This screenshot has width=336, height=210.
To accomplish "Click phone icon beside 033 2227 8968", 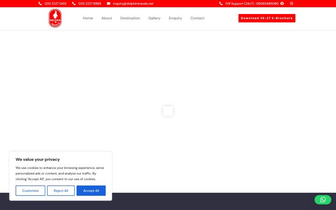I will click(x=74, y=3).
